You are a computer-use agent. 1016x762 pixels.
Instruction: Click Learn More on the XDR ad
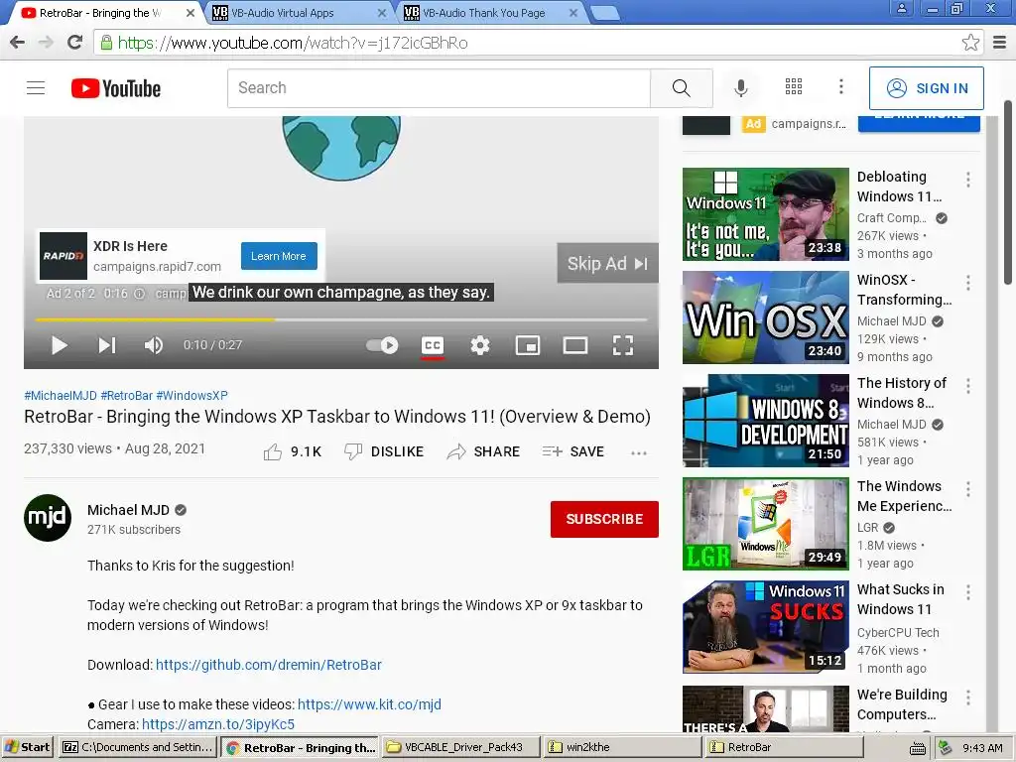[x=279, y=256]
